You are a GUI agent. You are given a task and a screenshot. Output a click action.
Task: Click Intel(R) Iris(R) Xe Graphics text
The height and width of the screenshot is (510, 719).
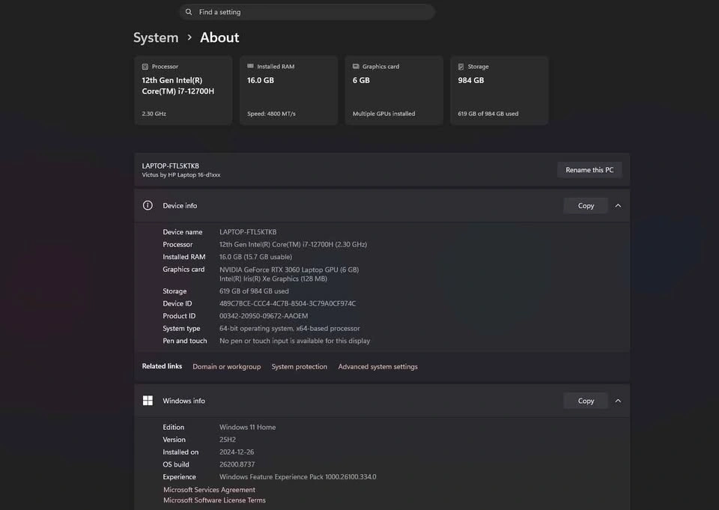(x=273, y=279)
